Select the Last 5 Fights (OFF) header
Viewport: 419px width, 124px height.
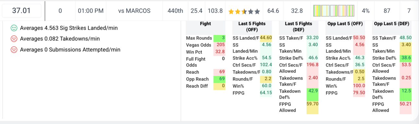click(252, 27)
